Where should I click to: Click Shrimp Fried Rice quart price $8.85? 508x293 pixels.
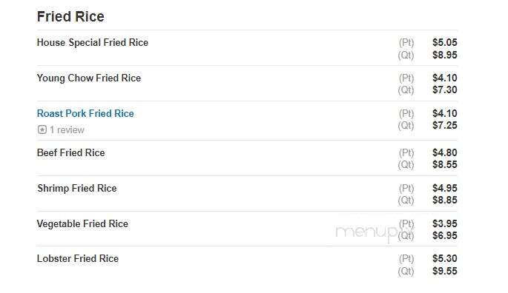click(x=444, y=201)
